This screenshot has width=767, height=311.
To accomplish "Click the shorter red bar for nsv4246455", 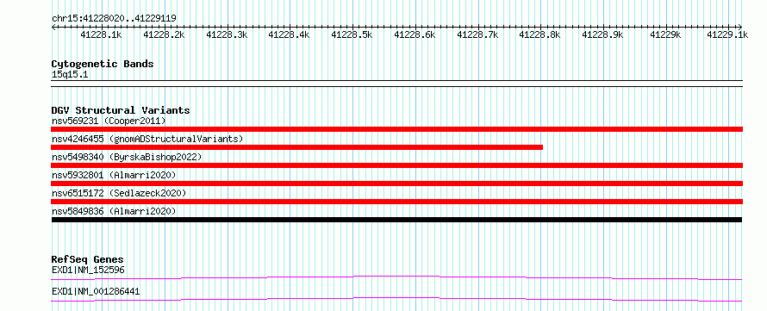I will [297, 147].
